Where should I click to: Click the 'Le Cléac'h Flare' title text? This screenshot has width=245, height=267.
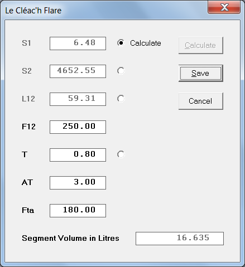tap(33, 11)
